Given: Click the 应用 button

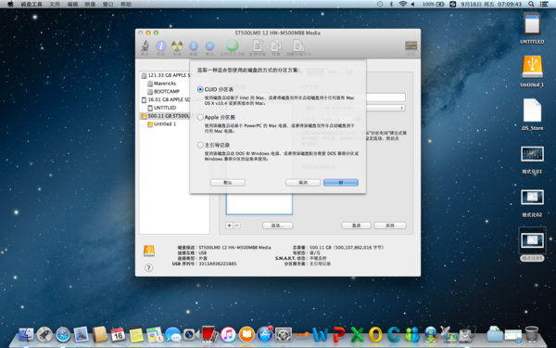Looking at the screenshot, I should (x=390, y=226).
